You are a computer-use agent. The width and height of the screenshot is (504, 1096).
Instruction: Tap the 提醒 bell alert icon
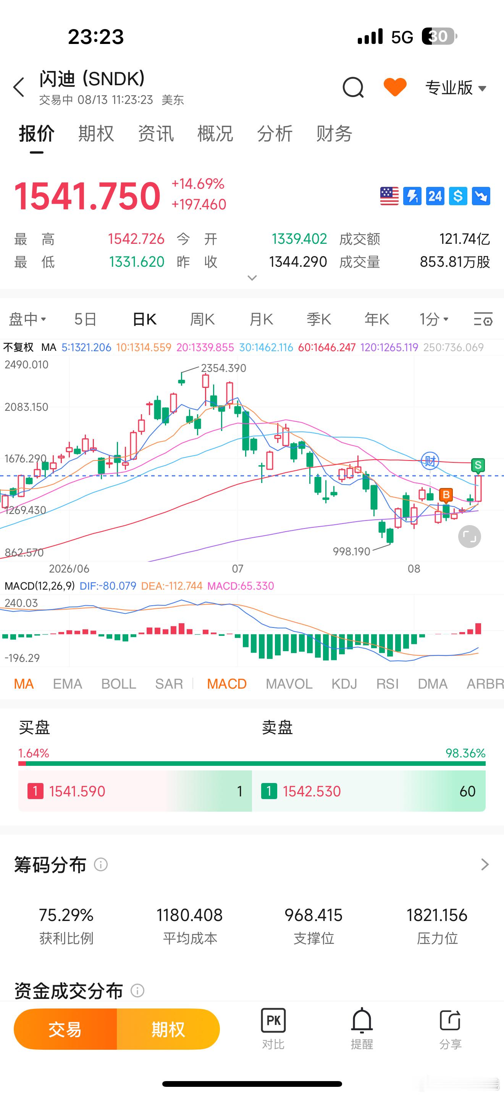click(x=362, y=1029)
